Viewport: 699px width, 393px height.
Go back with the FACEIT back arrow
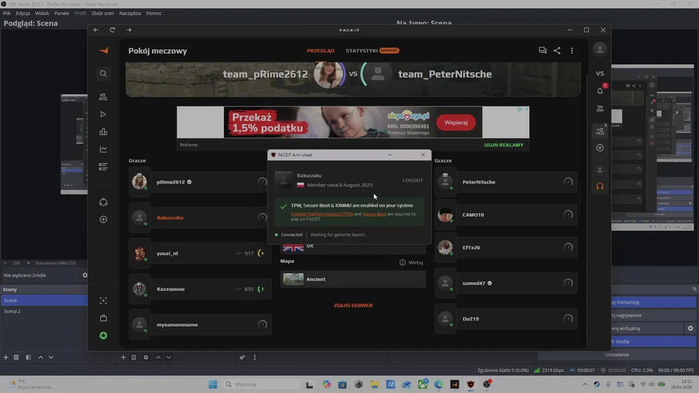click(96, 30)
